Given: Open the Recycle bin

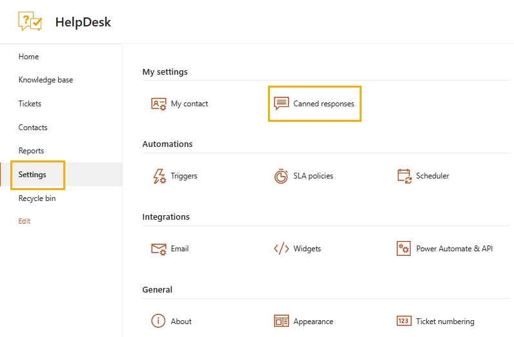Looking at the screenshot, I should (x=37, y=198).
